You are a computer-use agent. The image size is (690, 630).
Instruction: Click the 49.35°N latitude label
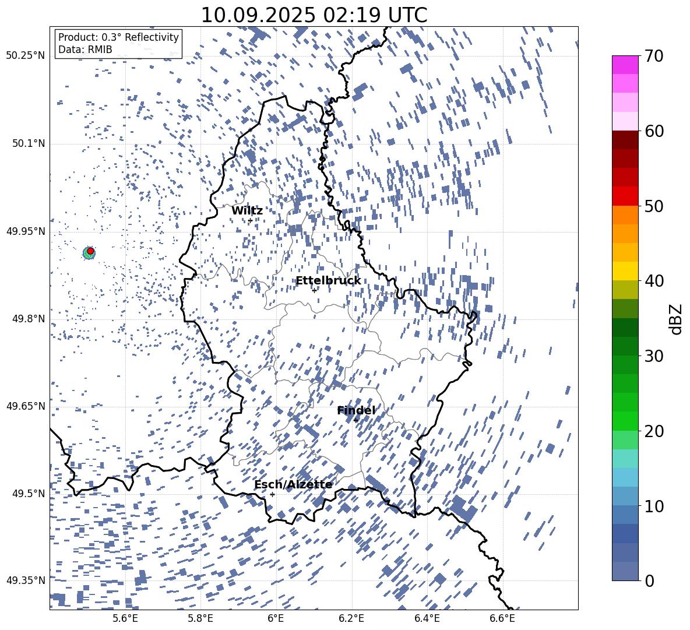point(26,580)
